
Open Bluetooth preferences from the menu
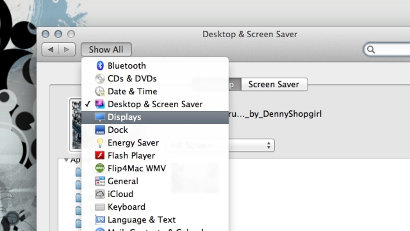[x=155, y=65]
